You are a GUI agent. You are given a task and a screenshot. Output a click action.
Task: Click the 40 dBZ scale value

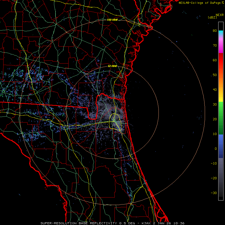pyautogui.click(x=215, y=90)
